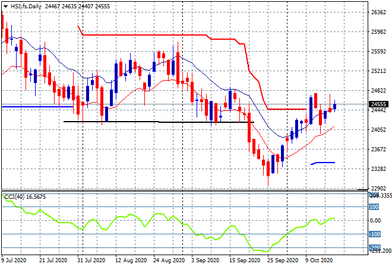Select the date label 24 Aug 2020
392x267 pixels.
pyautogui.click(x=169, y=260)
